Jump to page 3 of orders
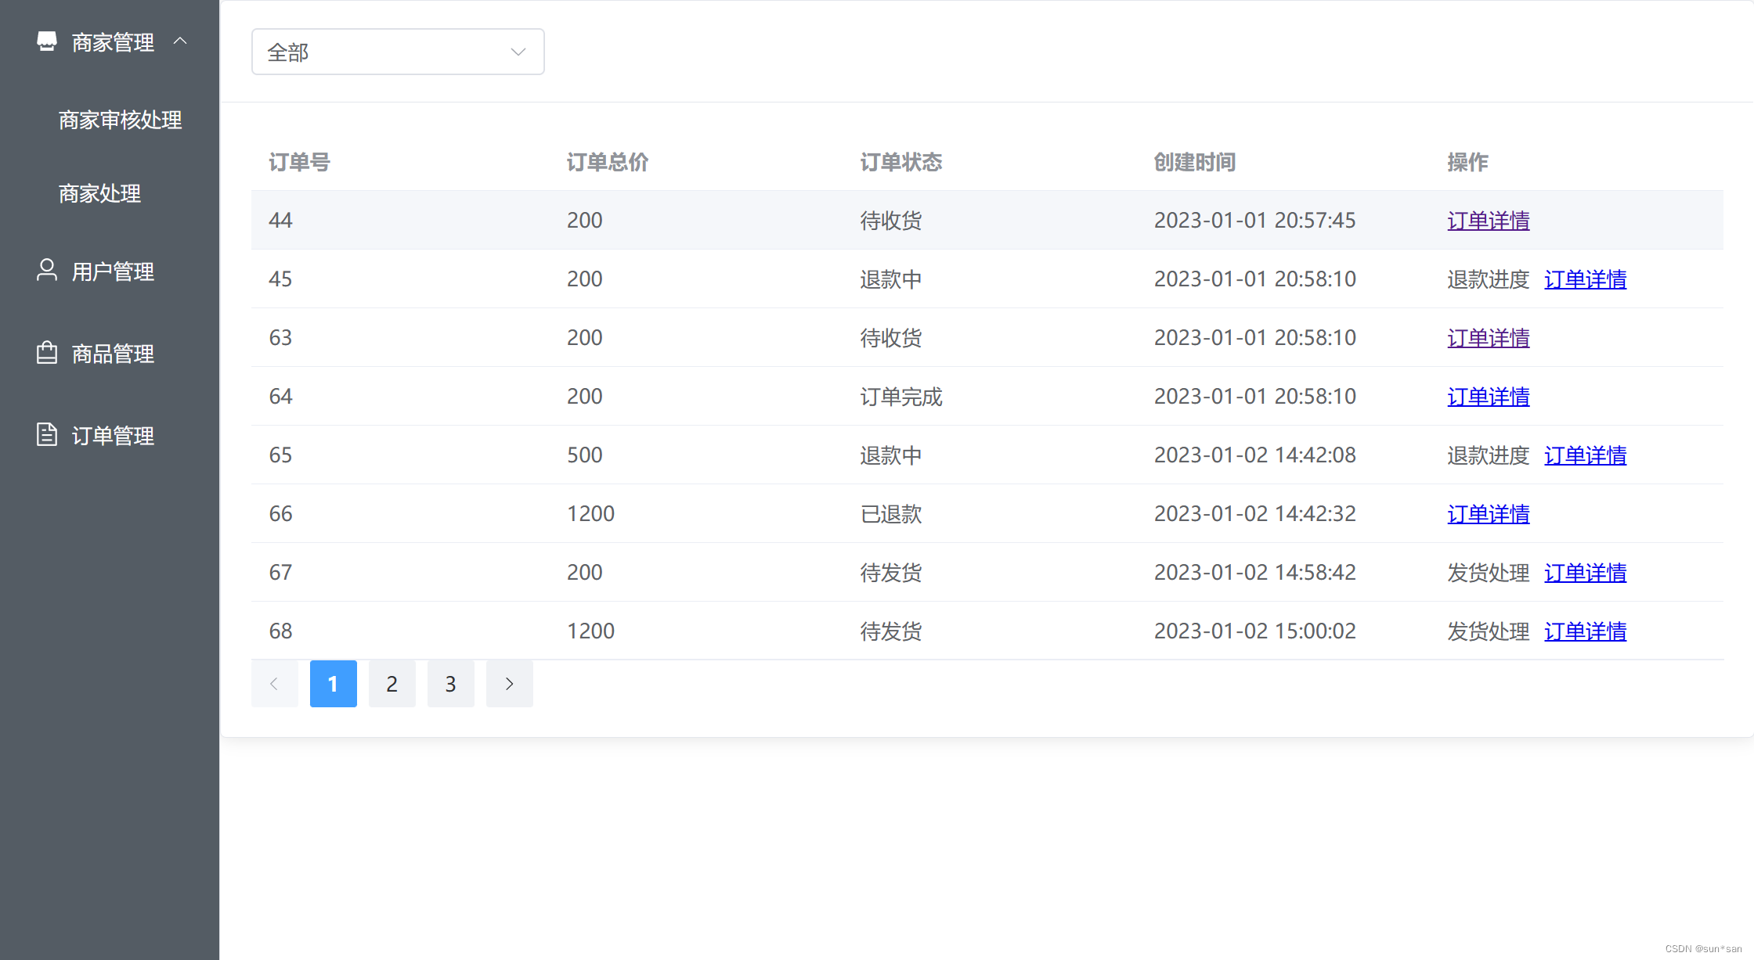 [450, 684]
